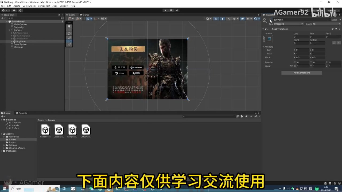Image resolution: width=342 pixels, height=192 pixels.
Task: Toggle 2D view mode in Scene
Action: 216,19
